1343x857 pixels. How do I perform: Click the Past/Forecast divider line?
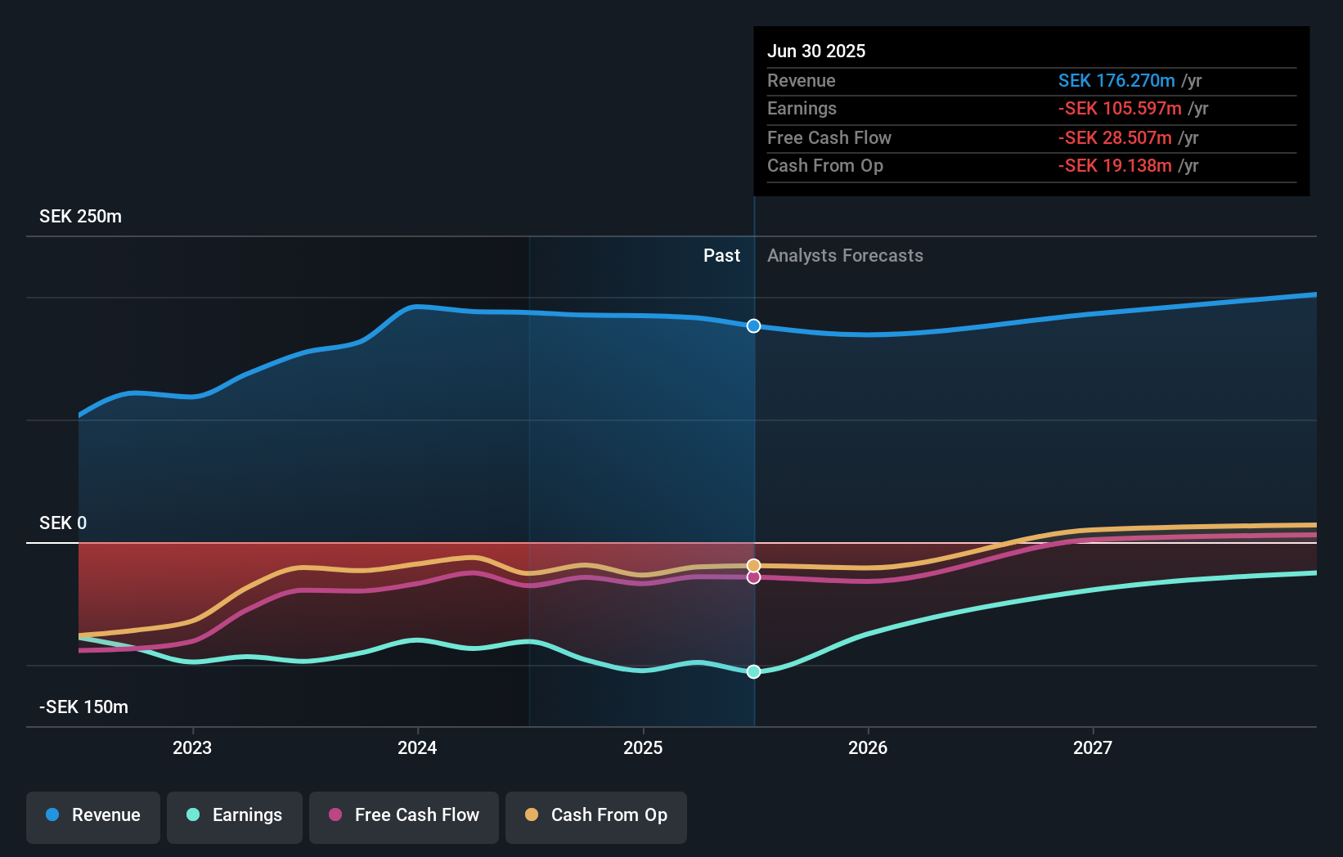753,450
